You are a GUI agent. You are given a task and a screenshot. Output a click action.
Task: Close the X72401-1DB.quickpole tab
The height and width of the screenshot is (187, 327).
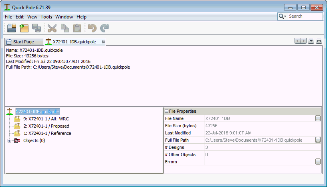(103, 42)
